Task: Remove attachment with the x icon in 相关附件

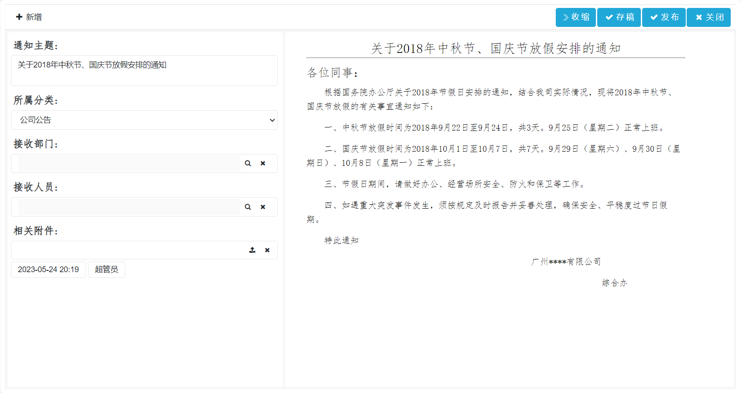Action: point(267,250)
